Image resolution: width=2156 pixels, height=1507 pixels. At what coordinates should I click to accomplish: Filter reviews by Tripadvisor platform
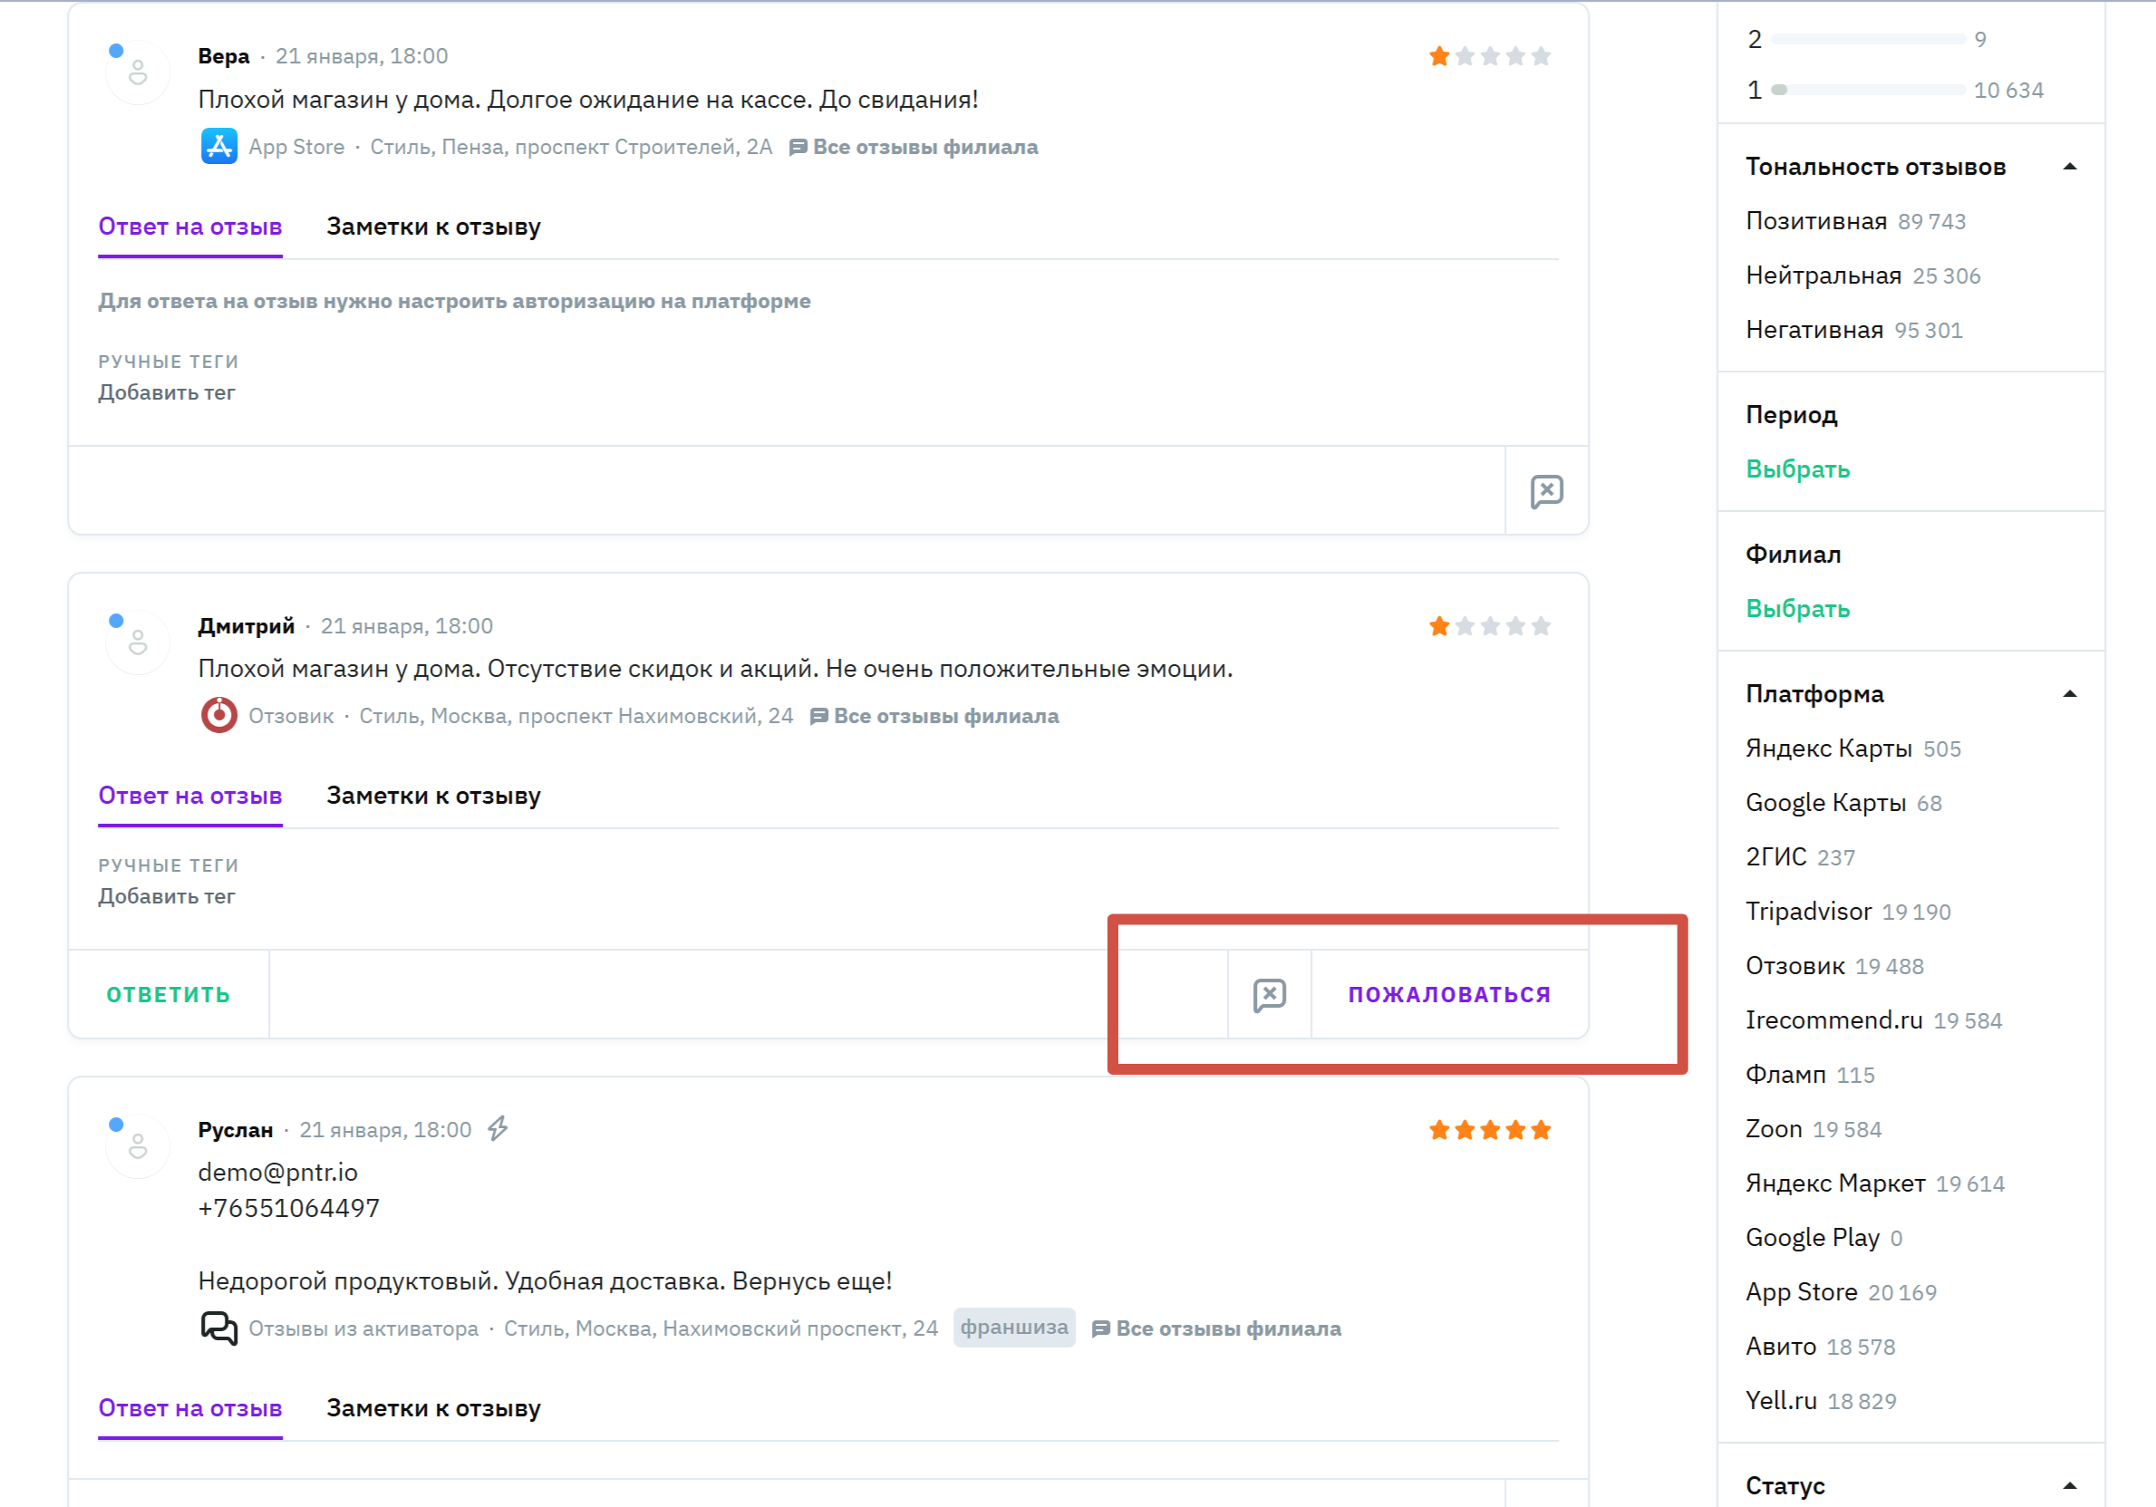pos(1808,912)
